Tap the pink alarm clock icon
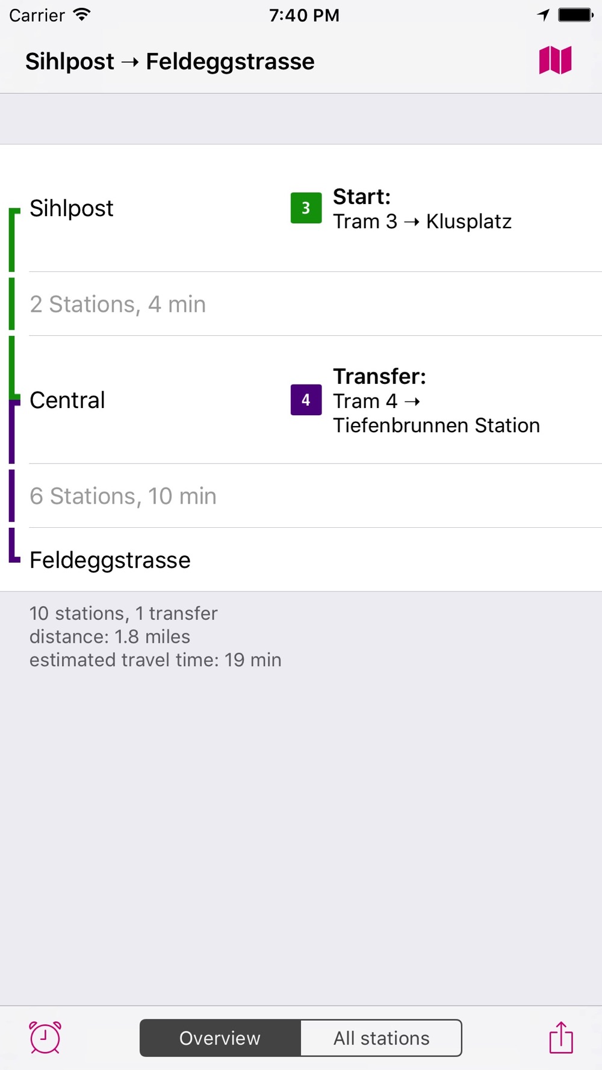Screen dimensions: 602x1070 point(45,1038)
